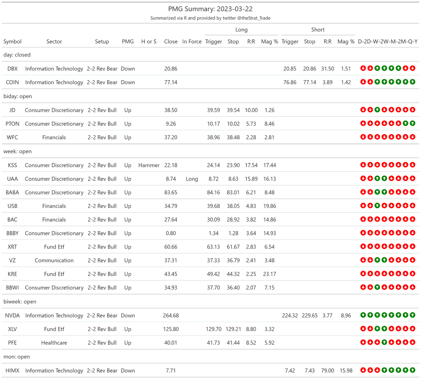
Task: Click the yearly (Y) green arrow in COIN row
Action: click(413, 82)
